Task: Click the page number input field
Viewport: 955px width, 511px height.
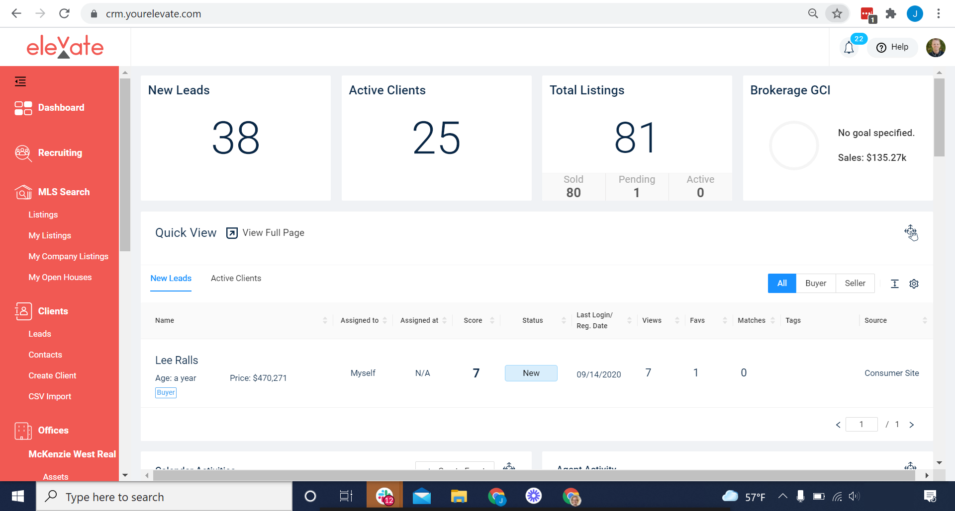Action: click(x=862, y=425)
